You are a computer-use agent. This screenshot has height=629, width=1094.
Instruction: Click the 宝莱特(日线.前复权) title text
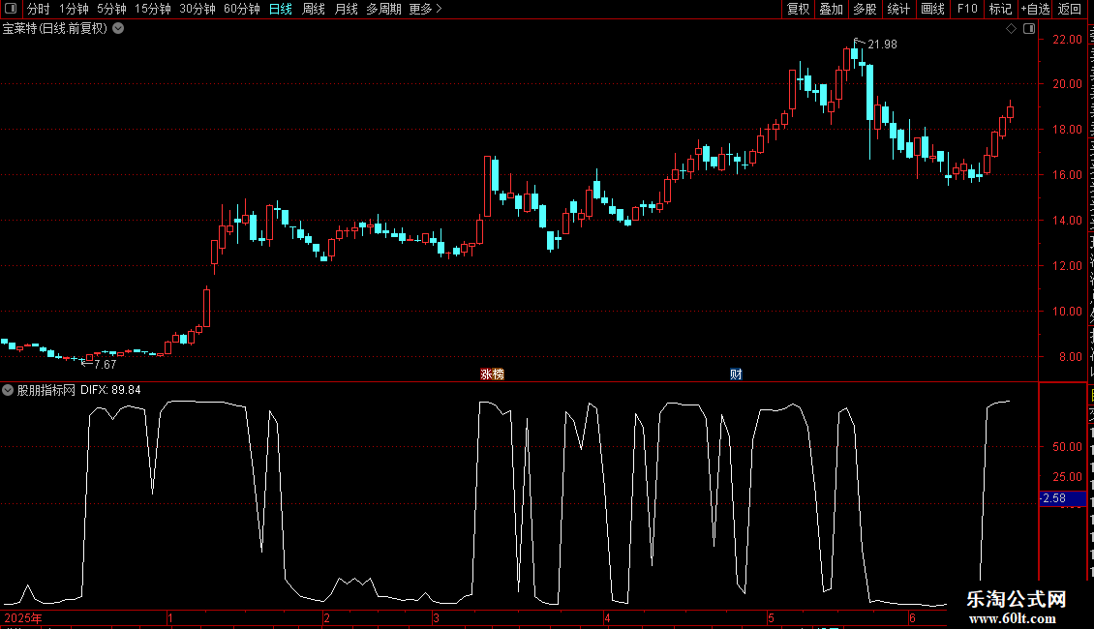coord(55,29)
